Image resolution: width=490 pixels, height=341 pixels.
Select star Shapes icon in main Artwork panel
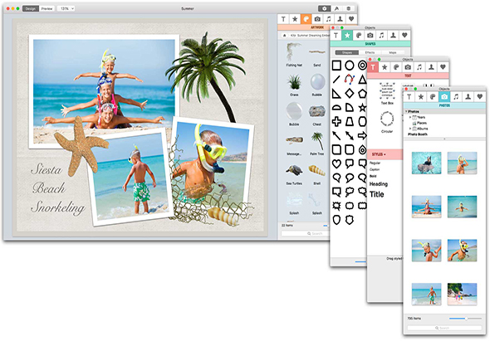295,19
